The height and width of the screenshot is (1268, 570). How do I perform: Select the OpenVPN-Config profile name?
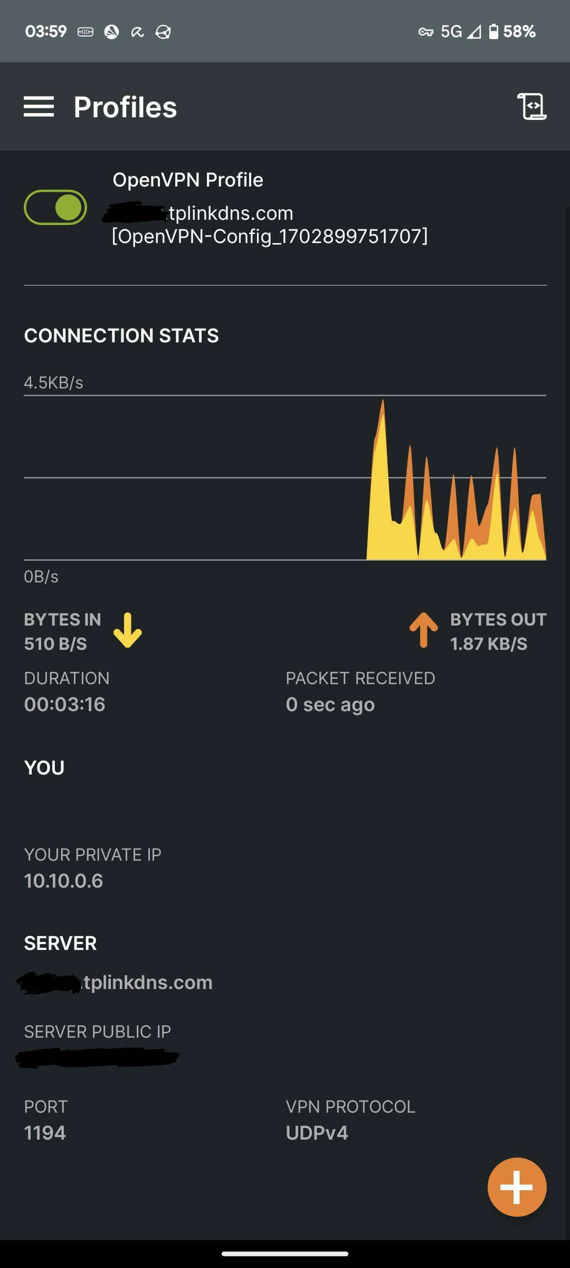(269, 236)
